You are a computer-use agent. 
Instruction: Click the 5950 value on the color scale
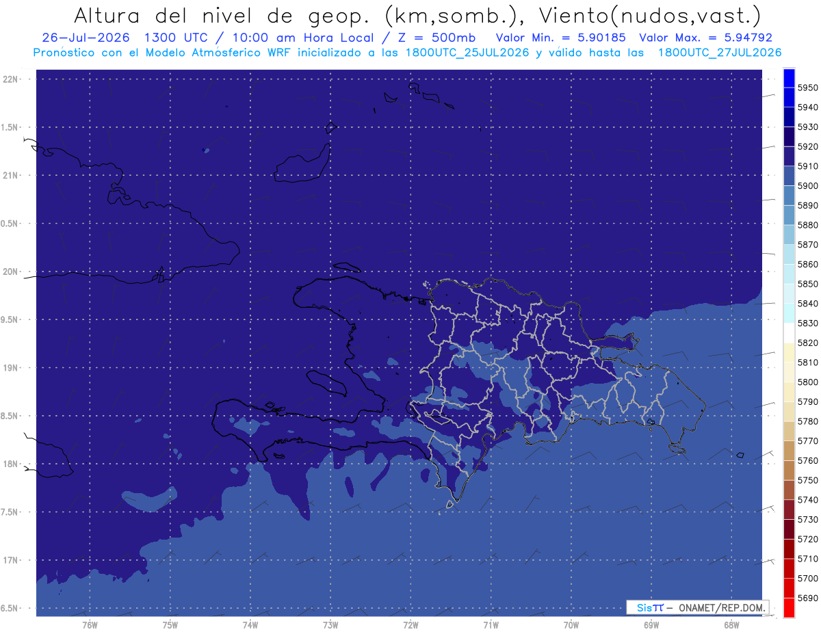(807, 88)
